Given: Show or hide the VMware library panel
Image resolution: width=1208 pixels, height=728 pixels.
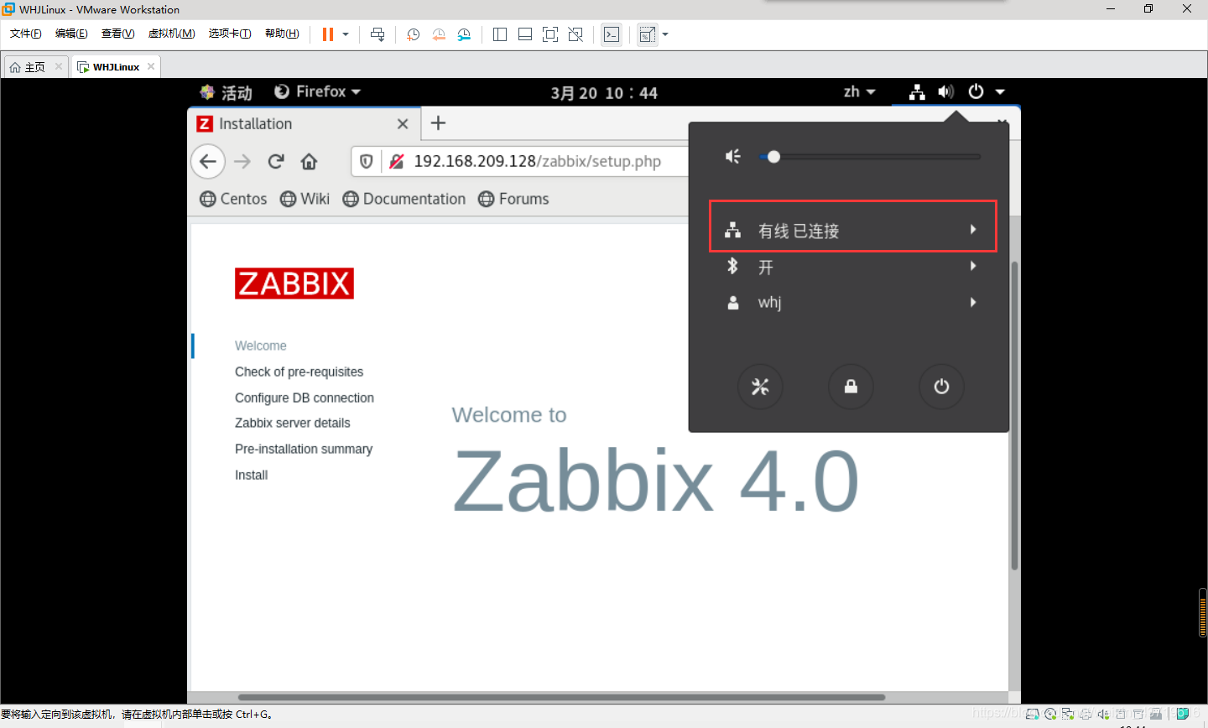Looking at the screenshot, I should [499, 34].
